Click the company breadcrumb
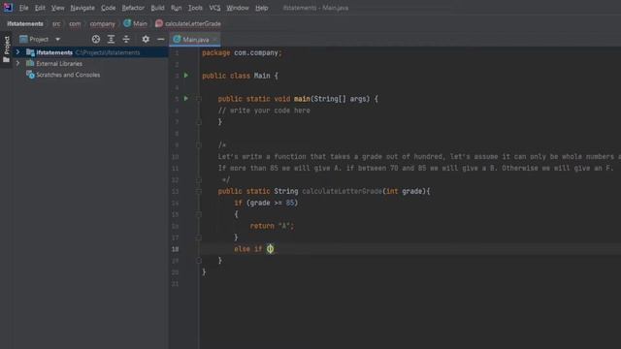 tap(102, 23)
